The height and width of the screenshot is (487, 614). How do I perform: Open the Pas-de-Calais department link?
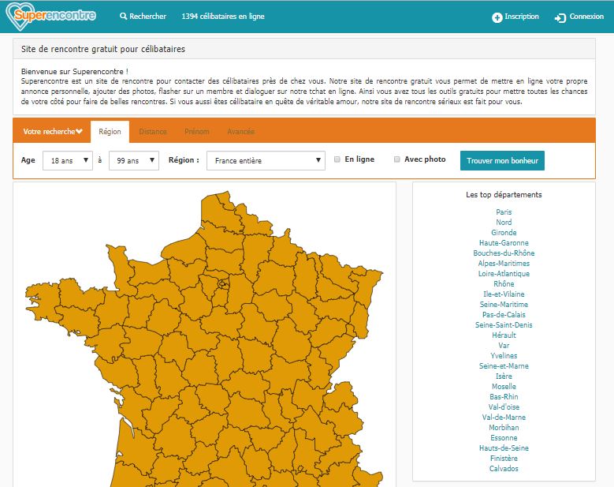(x=504, y=314)
